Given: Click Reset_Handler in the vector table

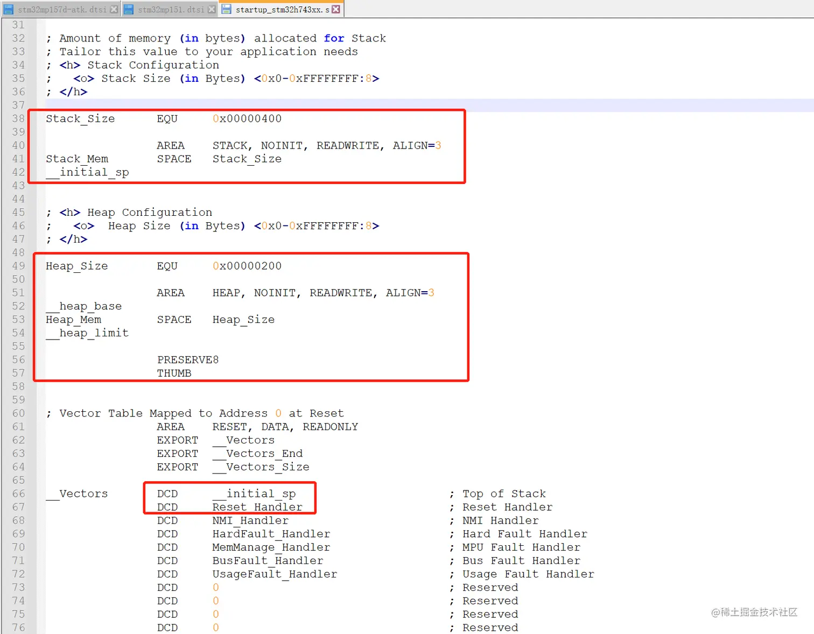Looking at the screenshot, I should 257,507.
